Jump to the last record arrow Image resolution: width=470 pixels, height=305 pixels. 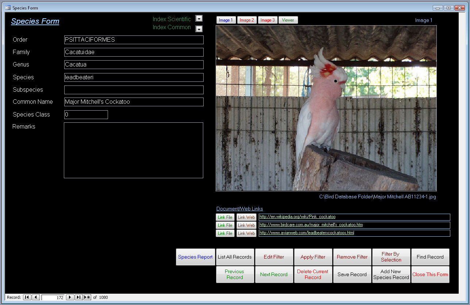(x=78, y=297)
